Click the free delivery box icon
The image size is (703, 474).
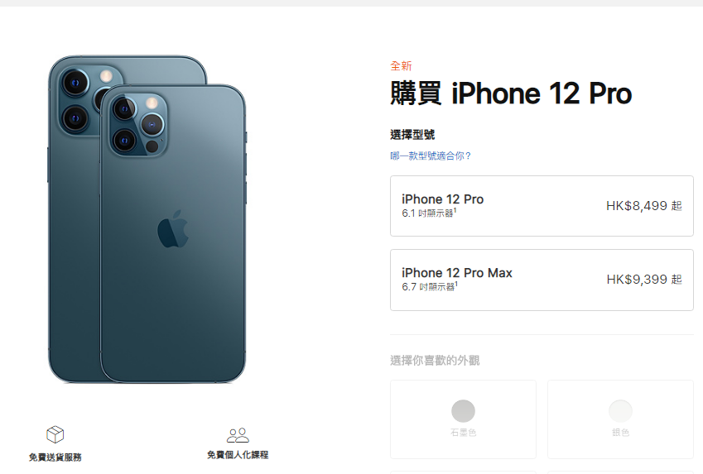(55, 434)
